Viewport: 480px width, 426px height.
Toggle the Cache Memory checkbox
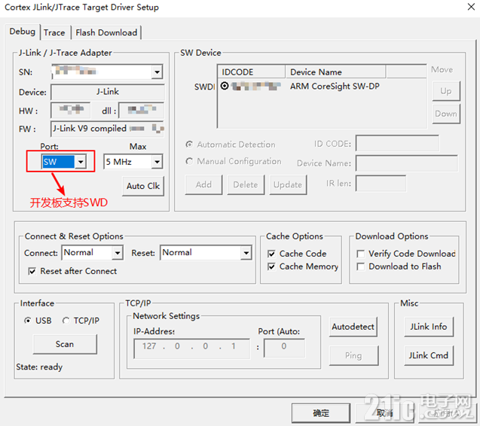point(271,266)
